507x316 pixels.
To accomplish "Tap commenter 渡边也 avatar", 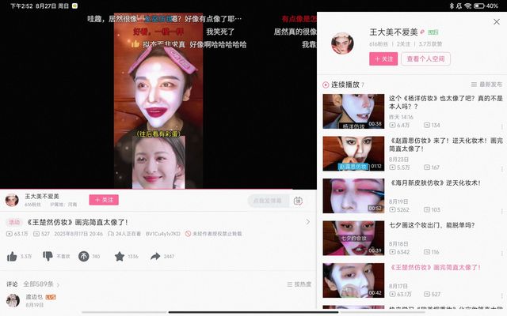I will (13, 300).
